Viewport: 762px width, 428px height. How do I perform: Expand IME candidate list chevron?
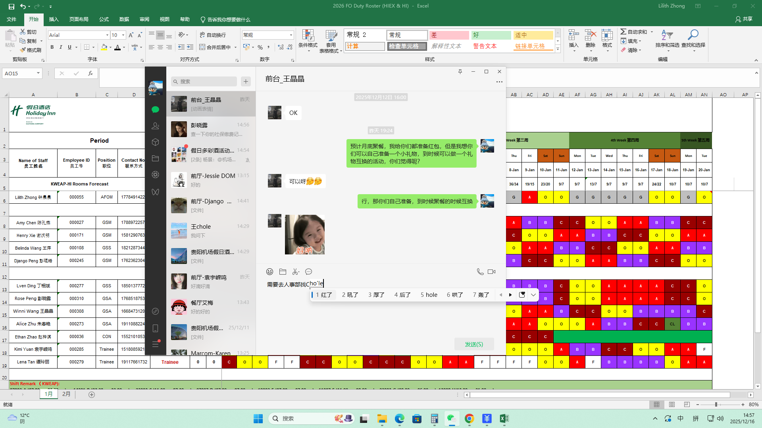(x=533, y=295)
